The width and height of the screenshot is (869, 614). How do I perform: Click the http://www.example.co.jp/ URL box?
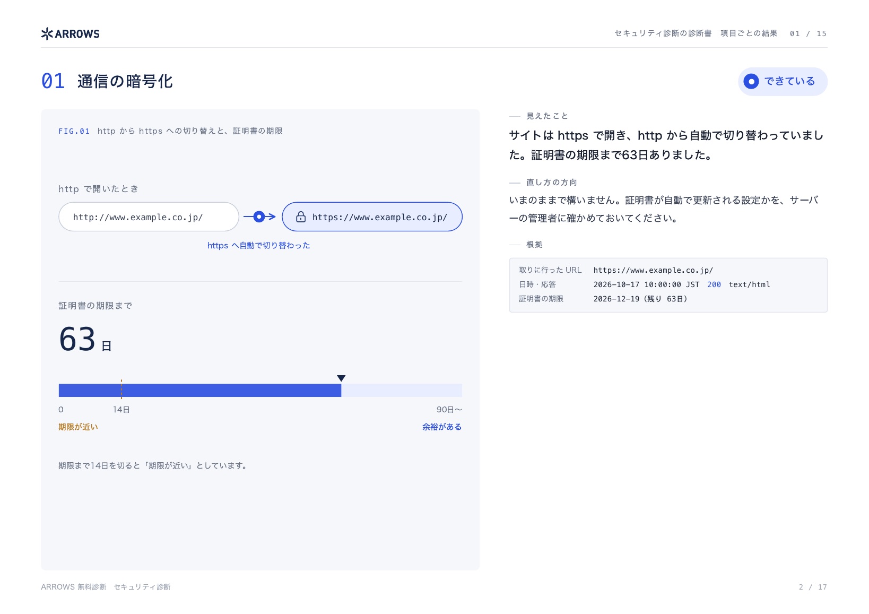pos(149,217)
